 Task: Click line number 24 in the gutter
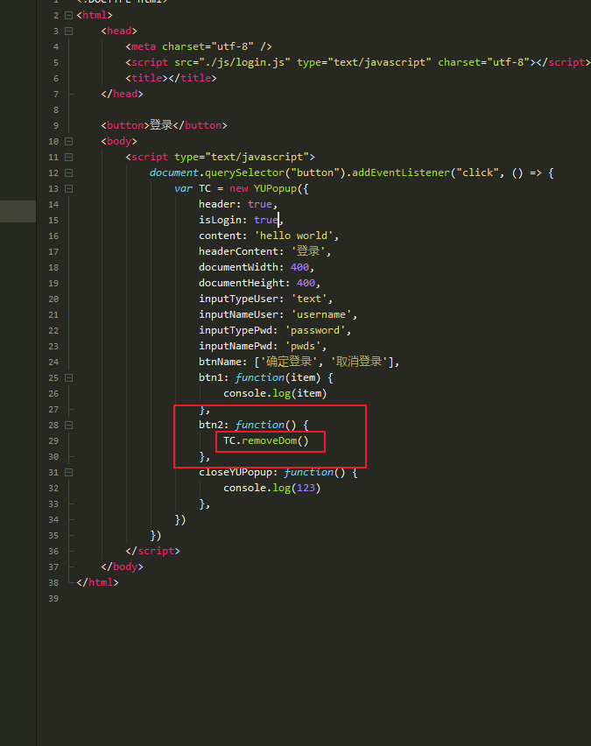tap(53, 362)
